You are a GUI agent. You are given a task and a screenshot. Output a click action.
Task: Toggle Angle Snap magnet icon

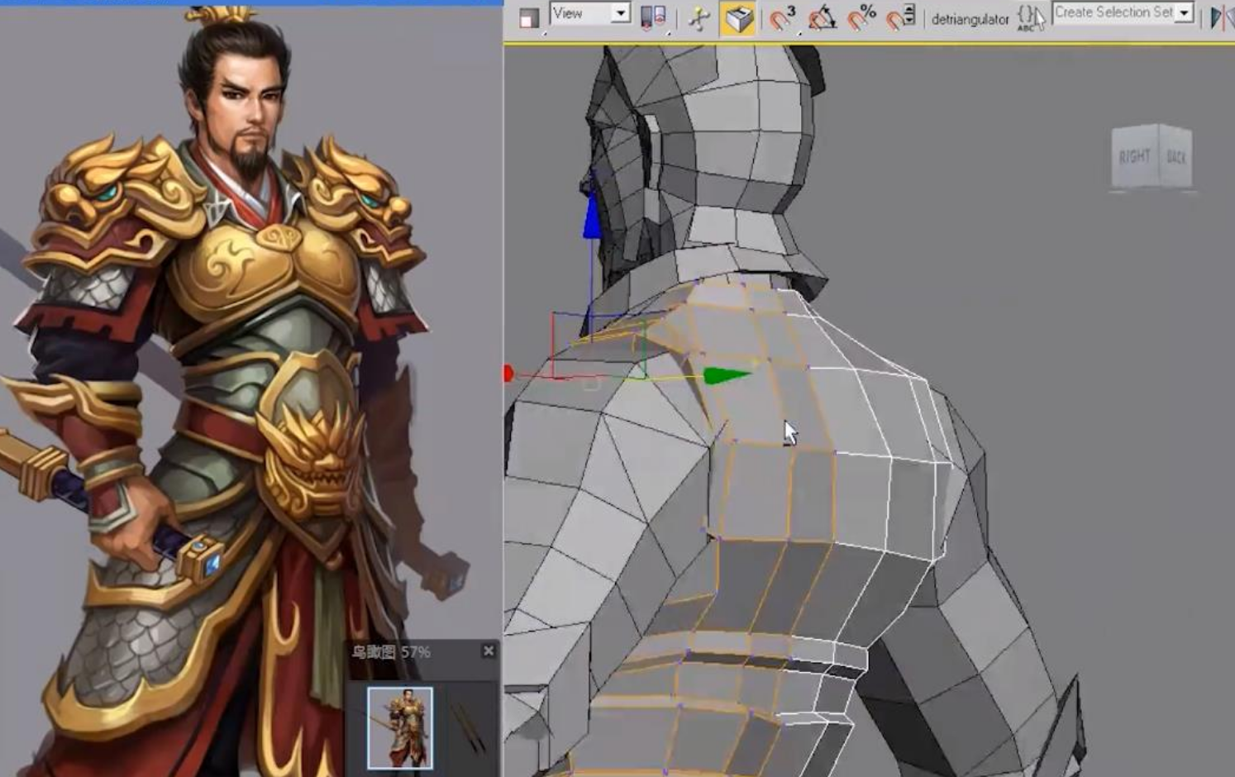(822, 17)
